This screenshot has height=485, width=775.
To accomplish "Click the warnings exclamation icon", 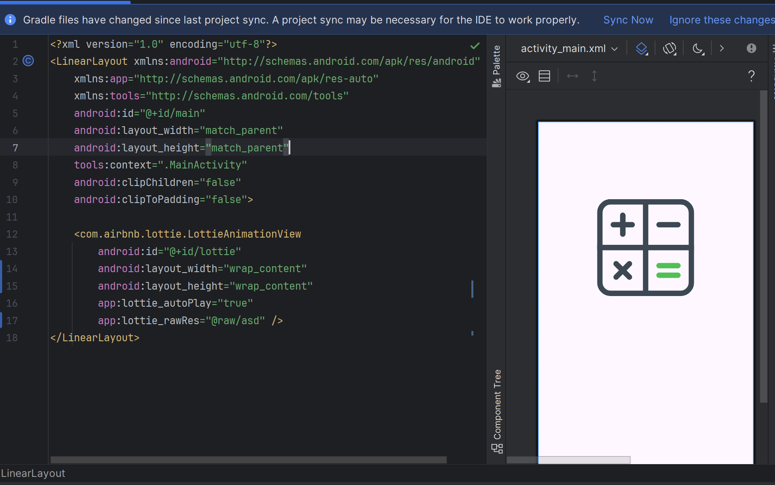I will (752, 48).
